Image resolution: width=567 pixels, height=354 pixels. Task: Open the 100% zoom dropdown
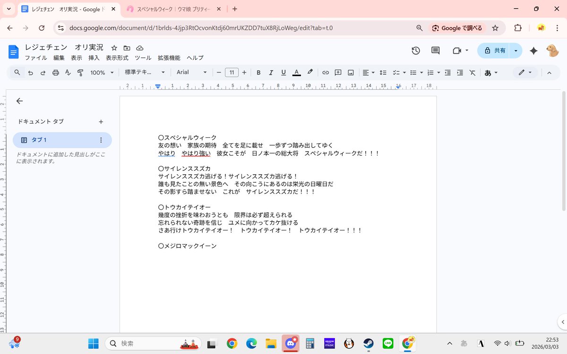102,73
